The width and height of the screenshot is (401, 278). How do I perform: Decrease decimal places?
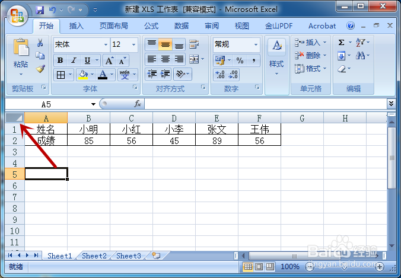(233, 74)
